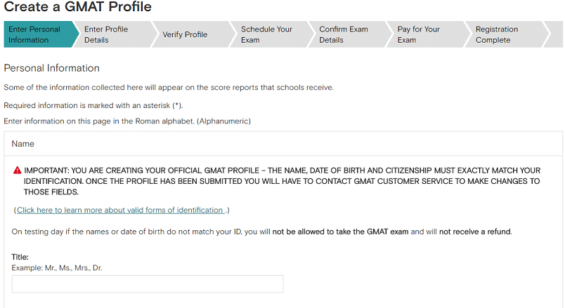Screen dimensions: 565x308
Task: Go to the Enter Profile Details step
Action: pos(107,34)
